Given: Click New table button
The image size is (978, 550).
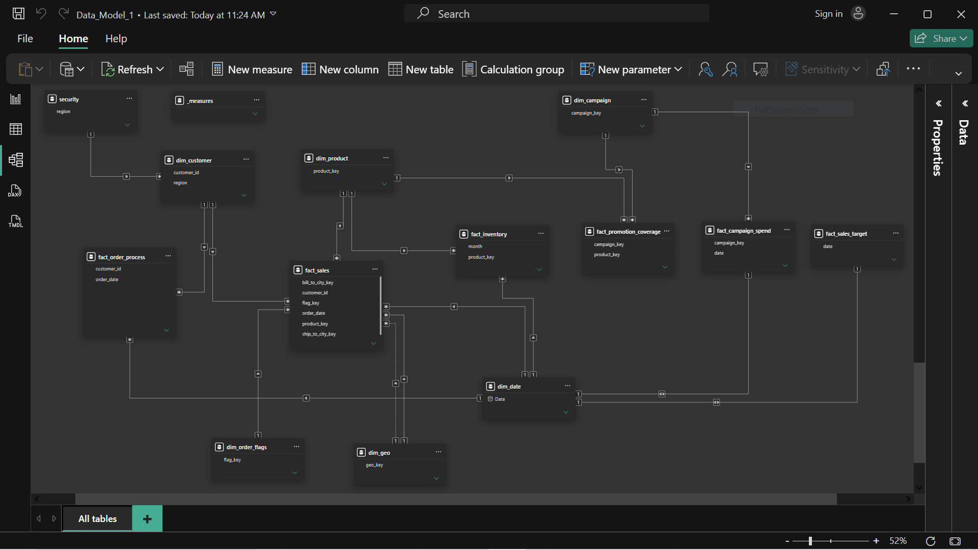Looking at the screenshot, I should click(x=421, y=69).
